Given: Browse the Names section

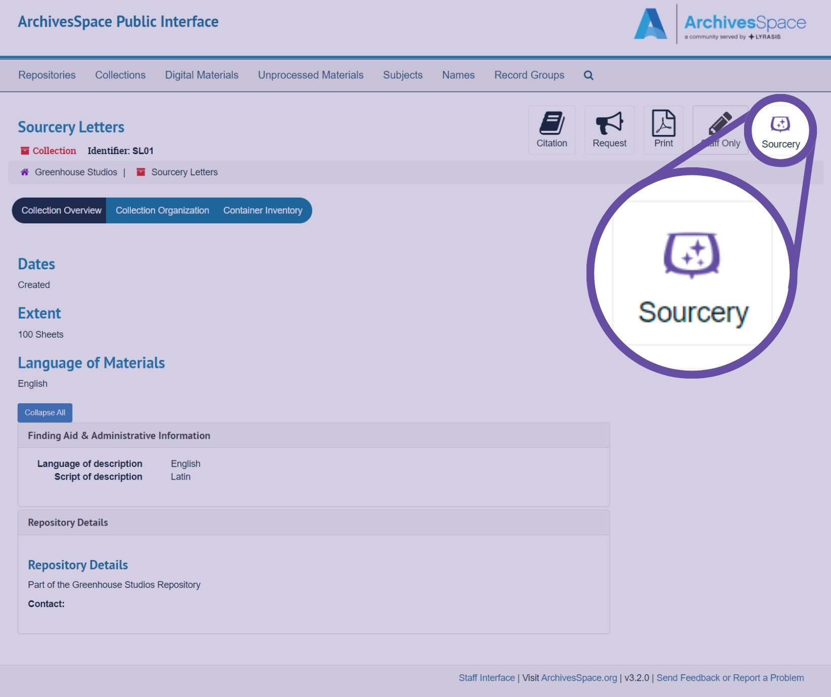Looking at the screenshot, I should coord(458,75).
